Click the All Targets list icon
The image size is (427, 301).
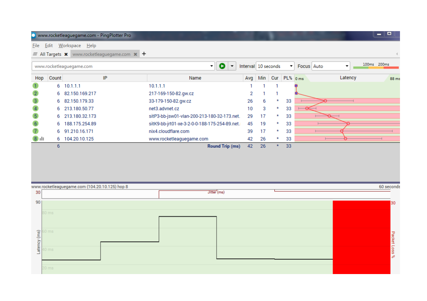click(35, 54)
